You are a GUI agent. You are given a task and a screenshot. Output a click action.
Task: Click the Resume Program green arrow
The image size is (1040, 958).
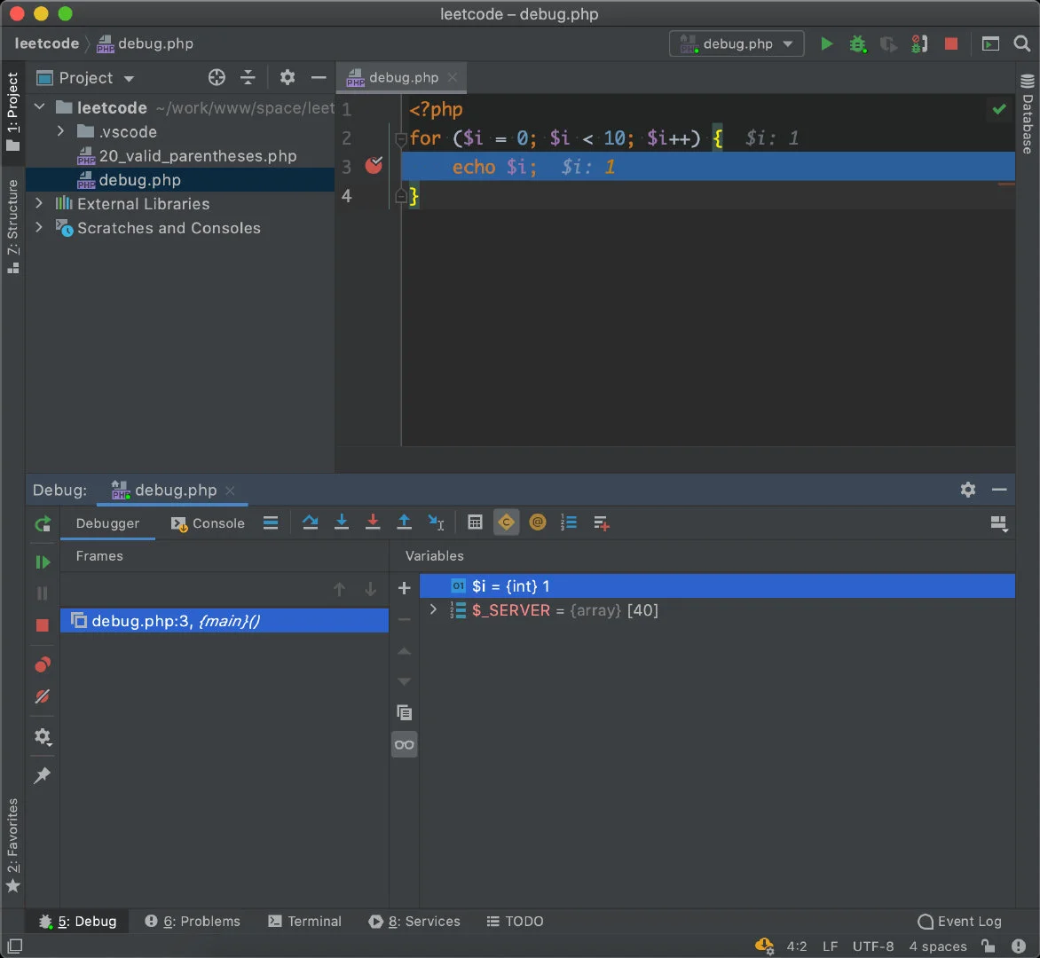pos(42,561)
